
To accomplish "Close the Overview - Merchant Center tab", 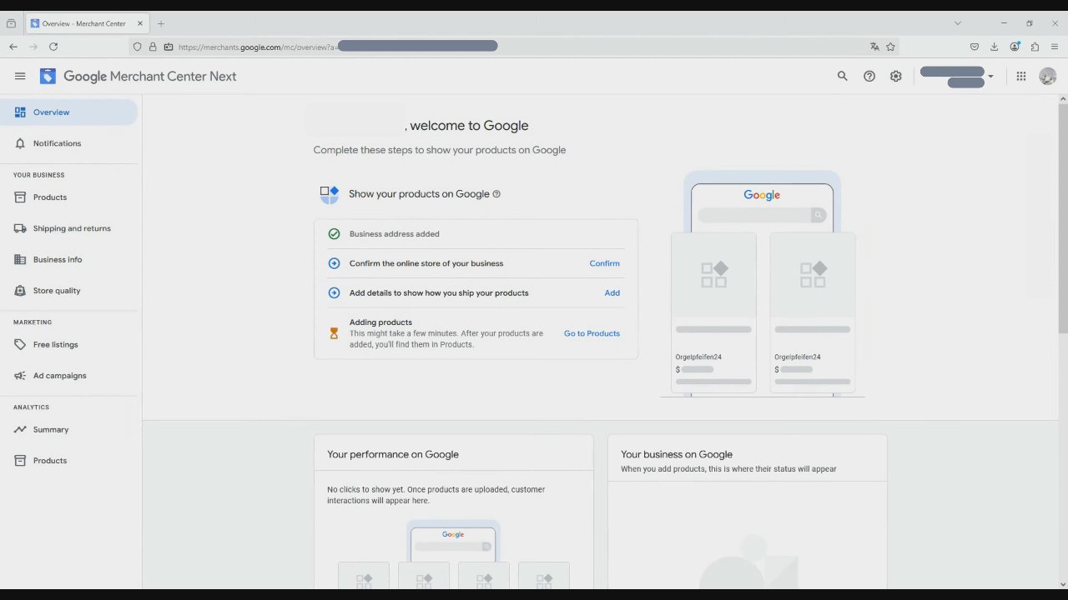I will (x=140, y=23).
